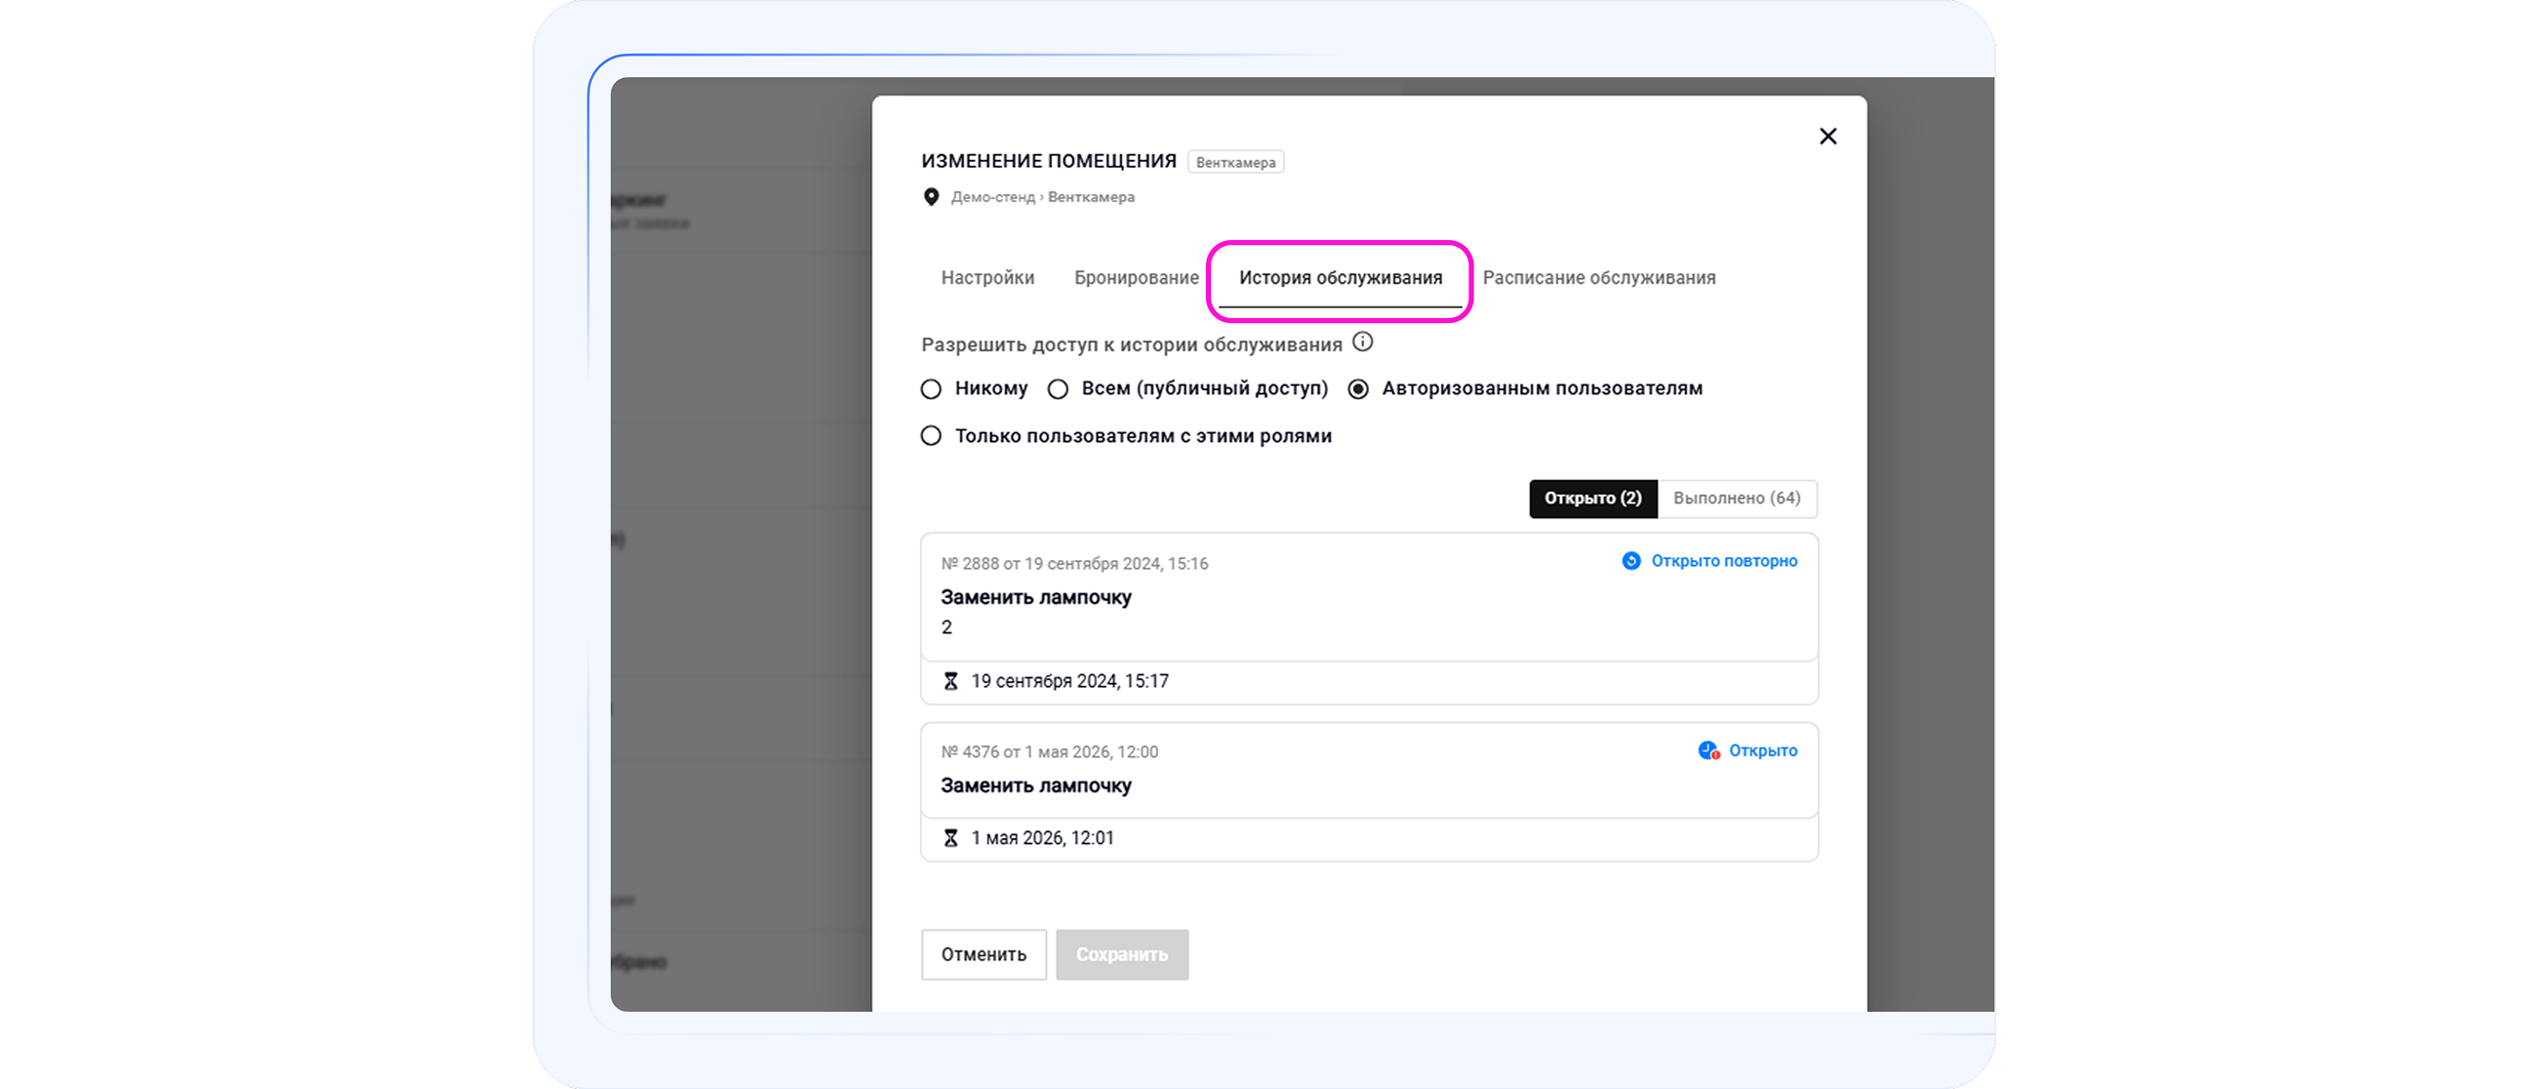The width and height of the screenshot is (2526, 1089).
Task: Click the Демо-стенд breadcrumb
Action: pos(992,197)
